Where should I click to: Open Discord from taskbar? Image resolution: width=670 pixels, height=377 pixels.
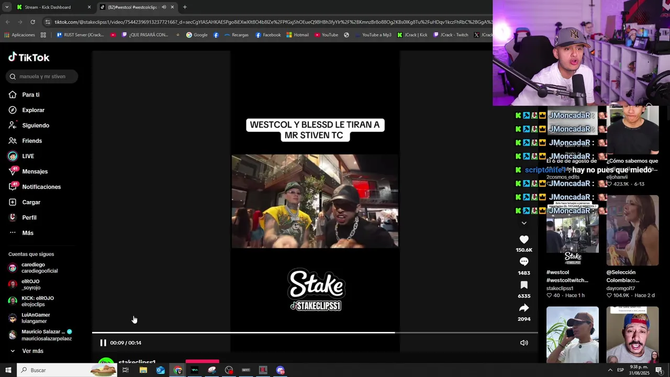click(x=281, y=370)
